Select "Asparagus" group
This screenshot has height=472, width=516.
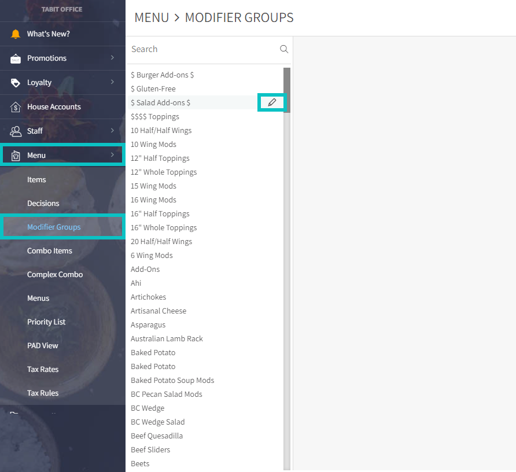148,325
